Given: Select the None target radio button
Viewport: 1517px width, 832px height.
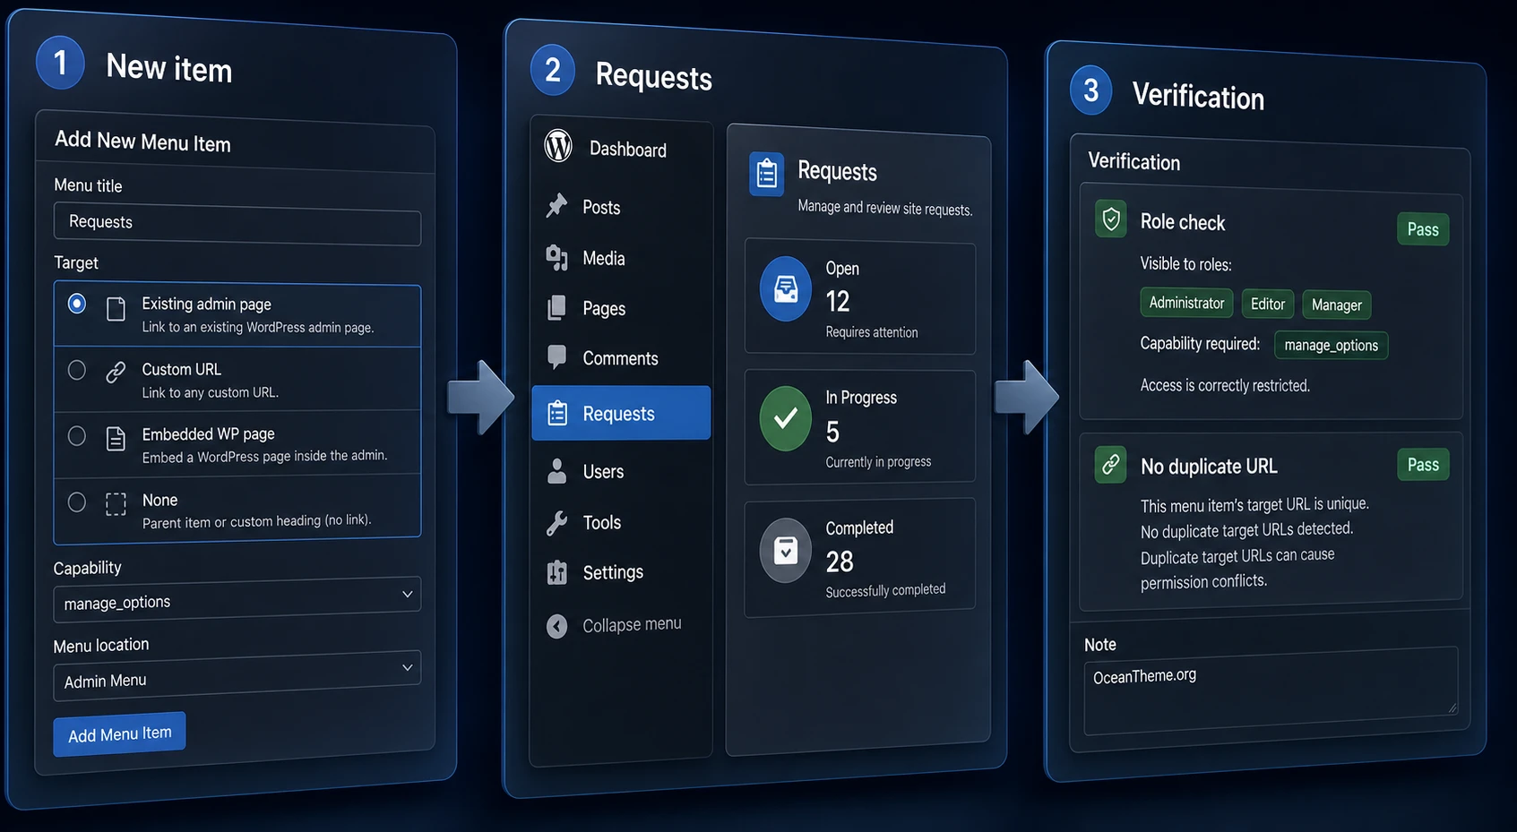Looking at the screenshot, I should 77,502.
